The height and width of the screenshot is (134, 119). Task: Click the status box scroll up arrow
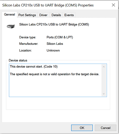point(104,67)
